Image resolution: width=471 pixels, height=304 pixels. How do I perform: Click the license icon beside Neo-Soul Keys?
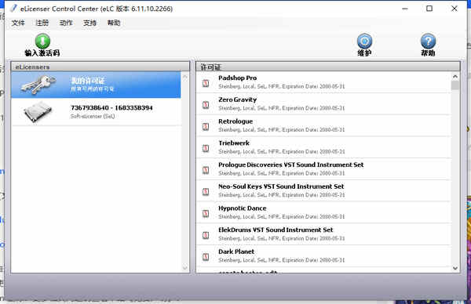(x=206, y=192)
